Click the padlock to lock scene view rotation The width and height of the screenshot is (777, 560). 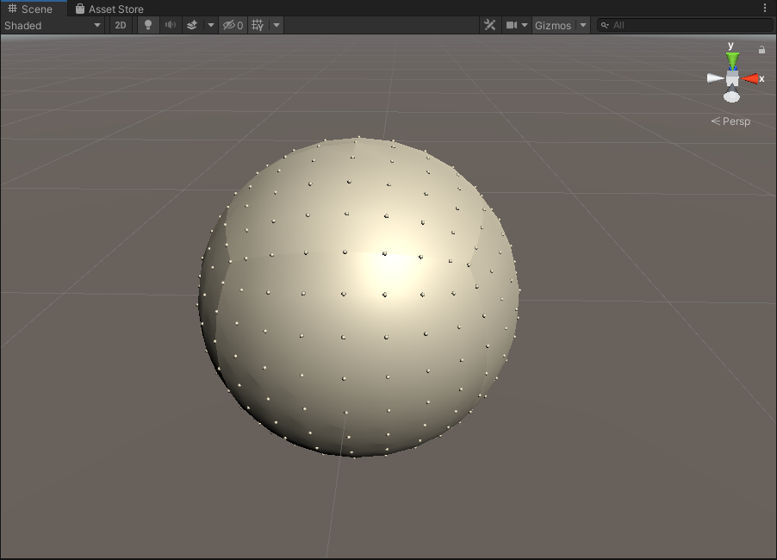click(761, 50)
